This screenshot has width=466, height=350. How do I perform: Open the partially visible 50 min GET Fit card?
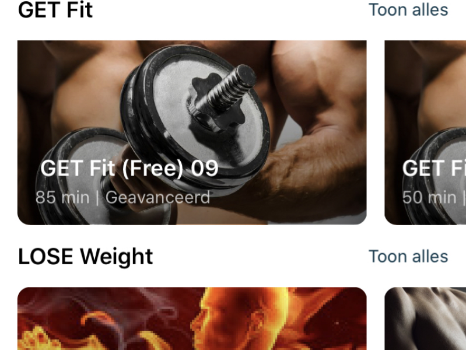[x=425, y=132]
